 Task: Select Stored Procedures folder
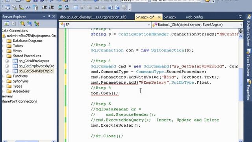(27, 56)
